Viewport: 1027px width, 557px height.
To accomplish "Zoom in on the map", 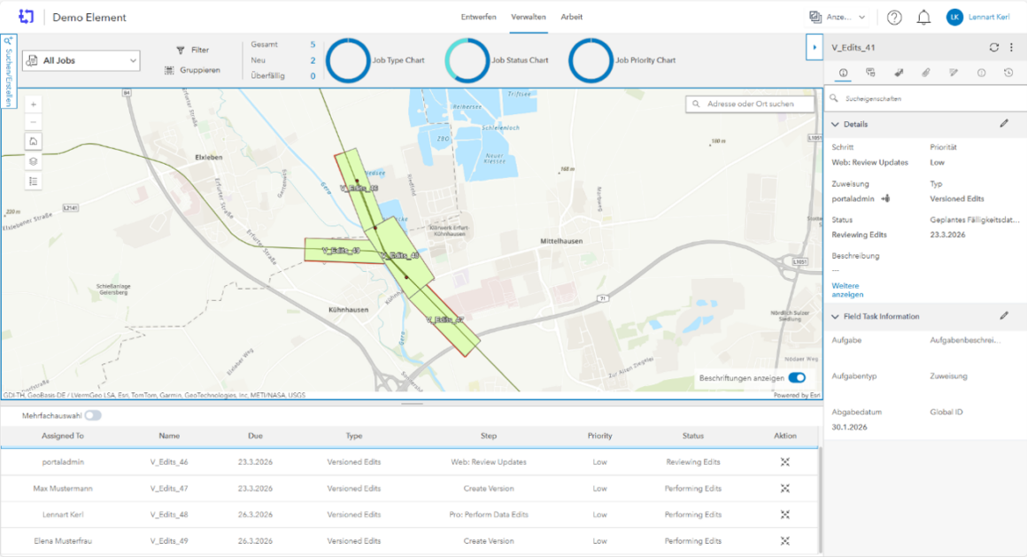I will click(x=34, y=104).
